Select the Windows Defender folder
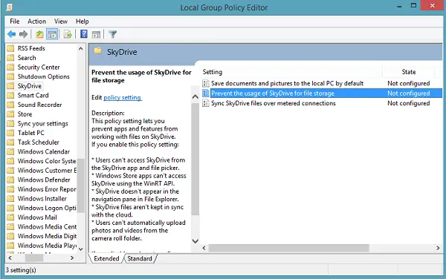The height and width of the screenshot is (279, 446). click(44, 180)
